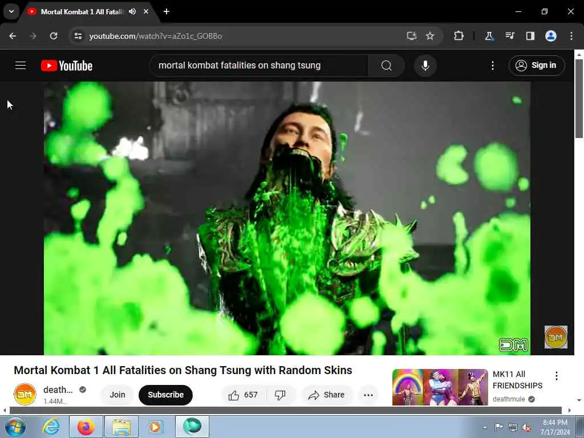Screen dimensions: 584x438
Task: Open media controls icon in toolbar
Action: pyautogui.click(x=510, y=36)
